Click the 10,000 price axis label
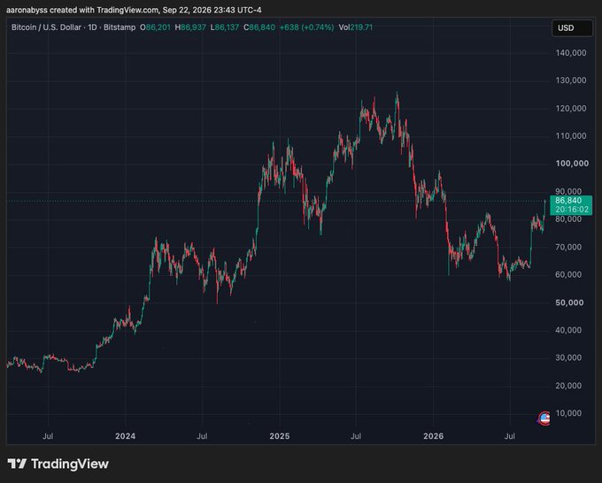This screenshot has height=483, width=602. click(x=568, y=414)
